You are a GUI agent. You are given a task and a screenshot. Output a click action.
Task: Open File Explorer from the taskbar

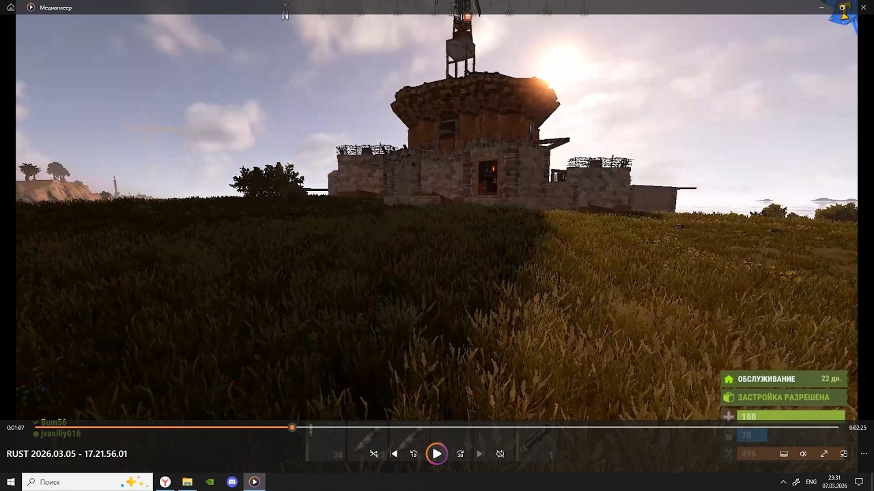point(187,481)
